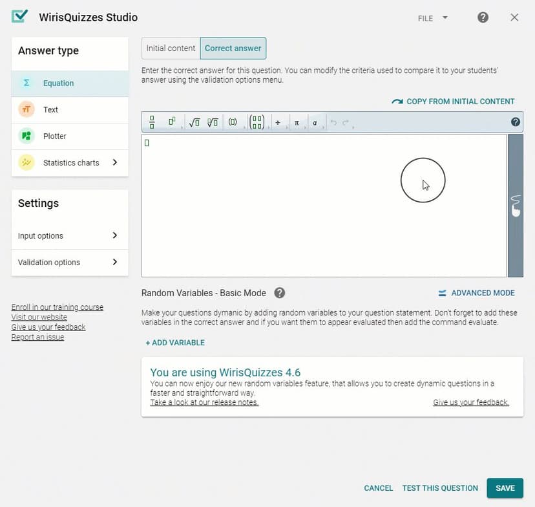535x507 pixels.
Task: Click the math editor help icon
Action: coord(515,122)
